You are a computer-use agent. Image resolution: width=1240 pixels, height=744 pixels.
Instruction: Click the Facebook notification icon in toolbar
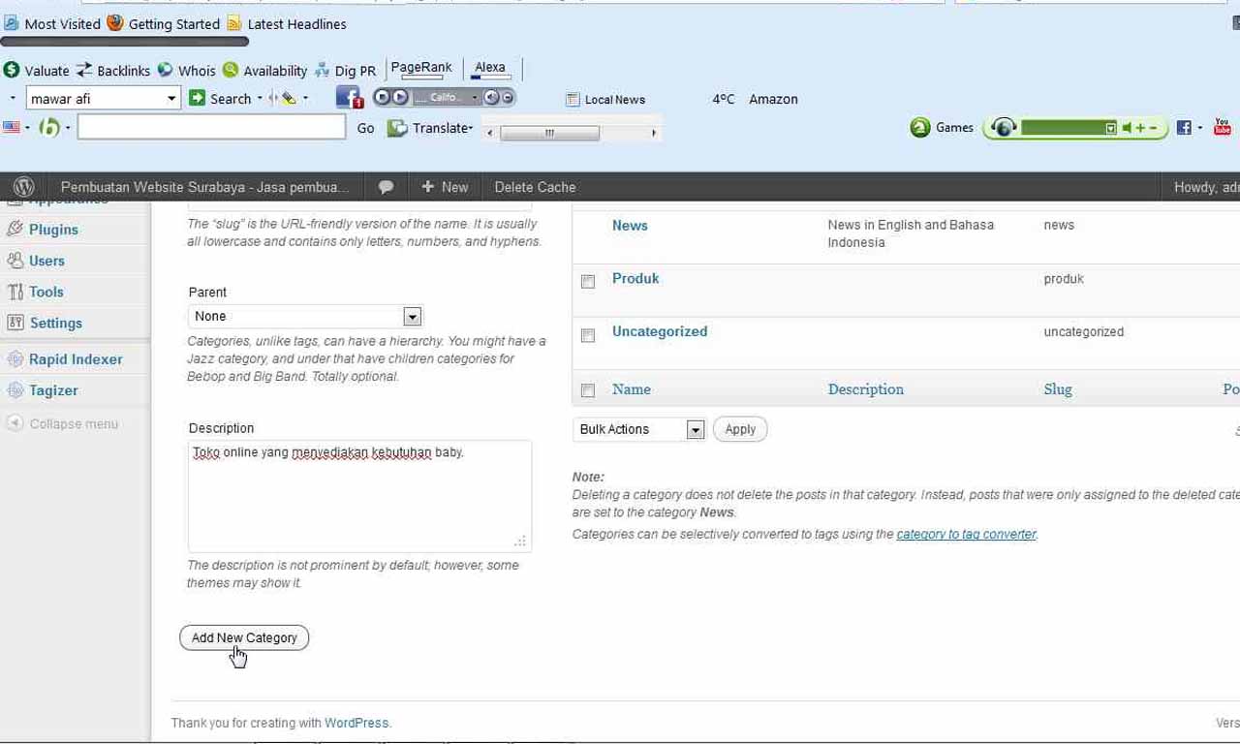(x=349, y=98)
